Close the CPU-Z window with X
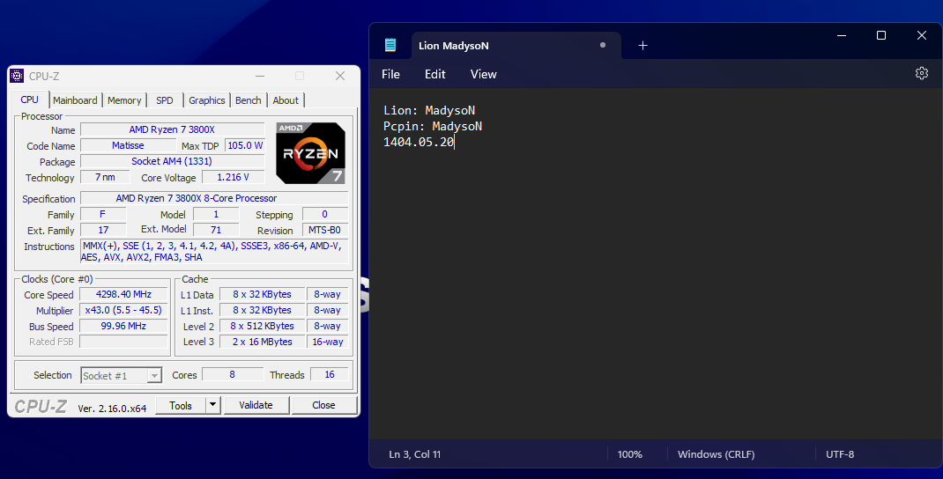Image resolution: width=943 pixels, height=479 pixels. [340, 76]
